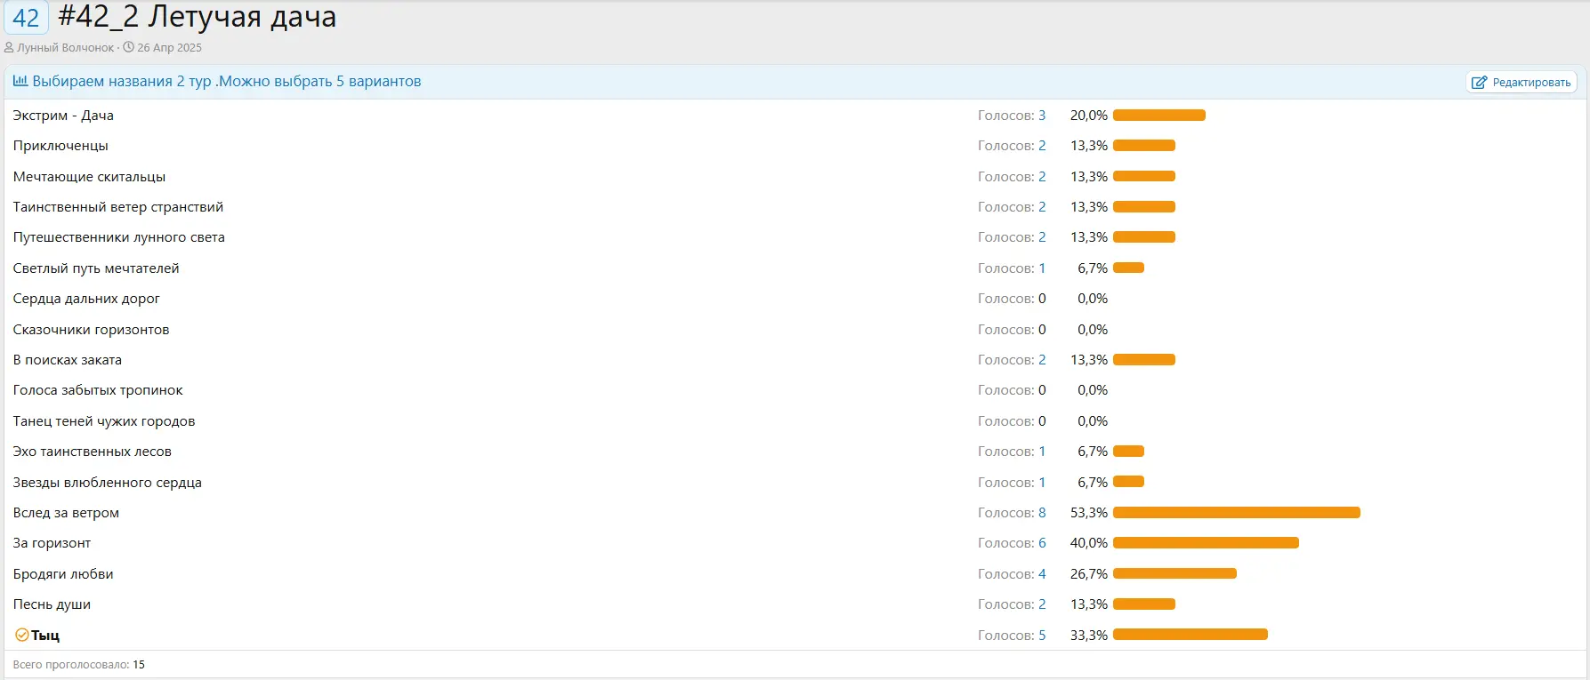Click the orange result bar for Вслед за ветром
Screen dimensions: 1590x680
point(1236,513)
